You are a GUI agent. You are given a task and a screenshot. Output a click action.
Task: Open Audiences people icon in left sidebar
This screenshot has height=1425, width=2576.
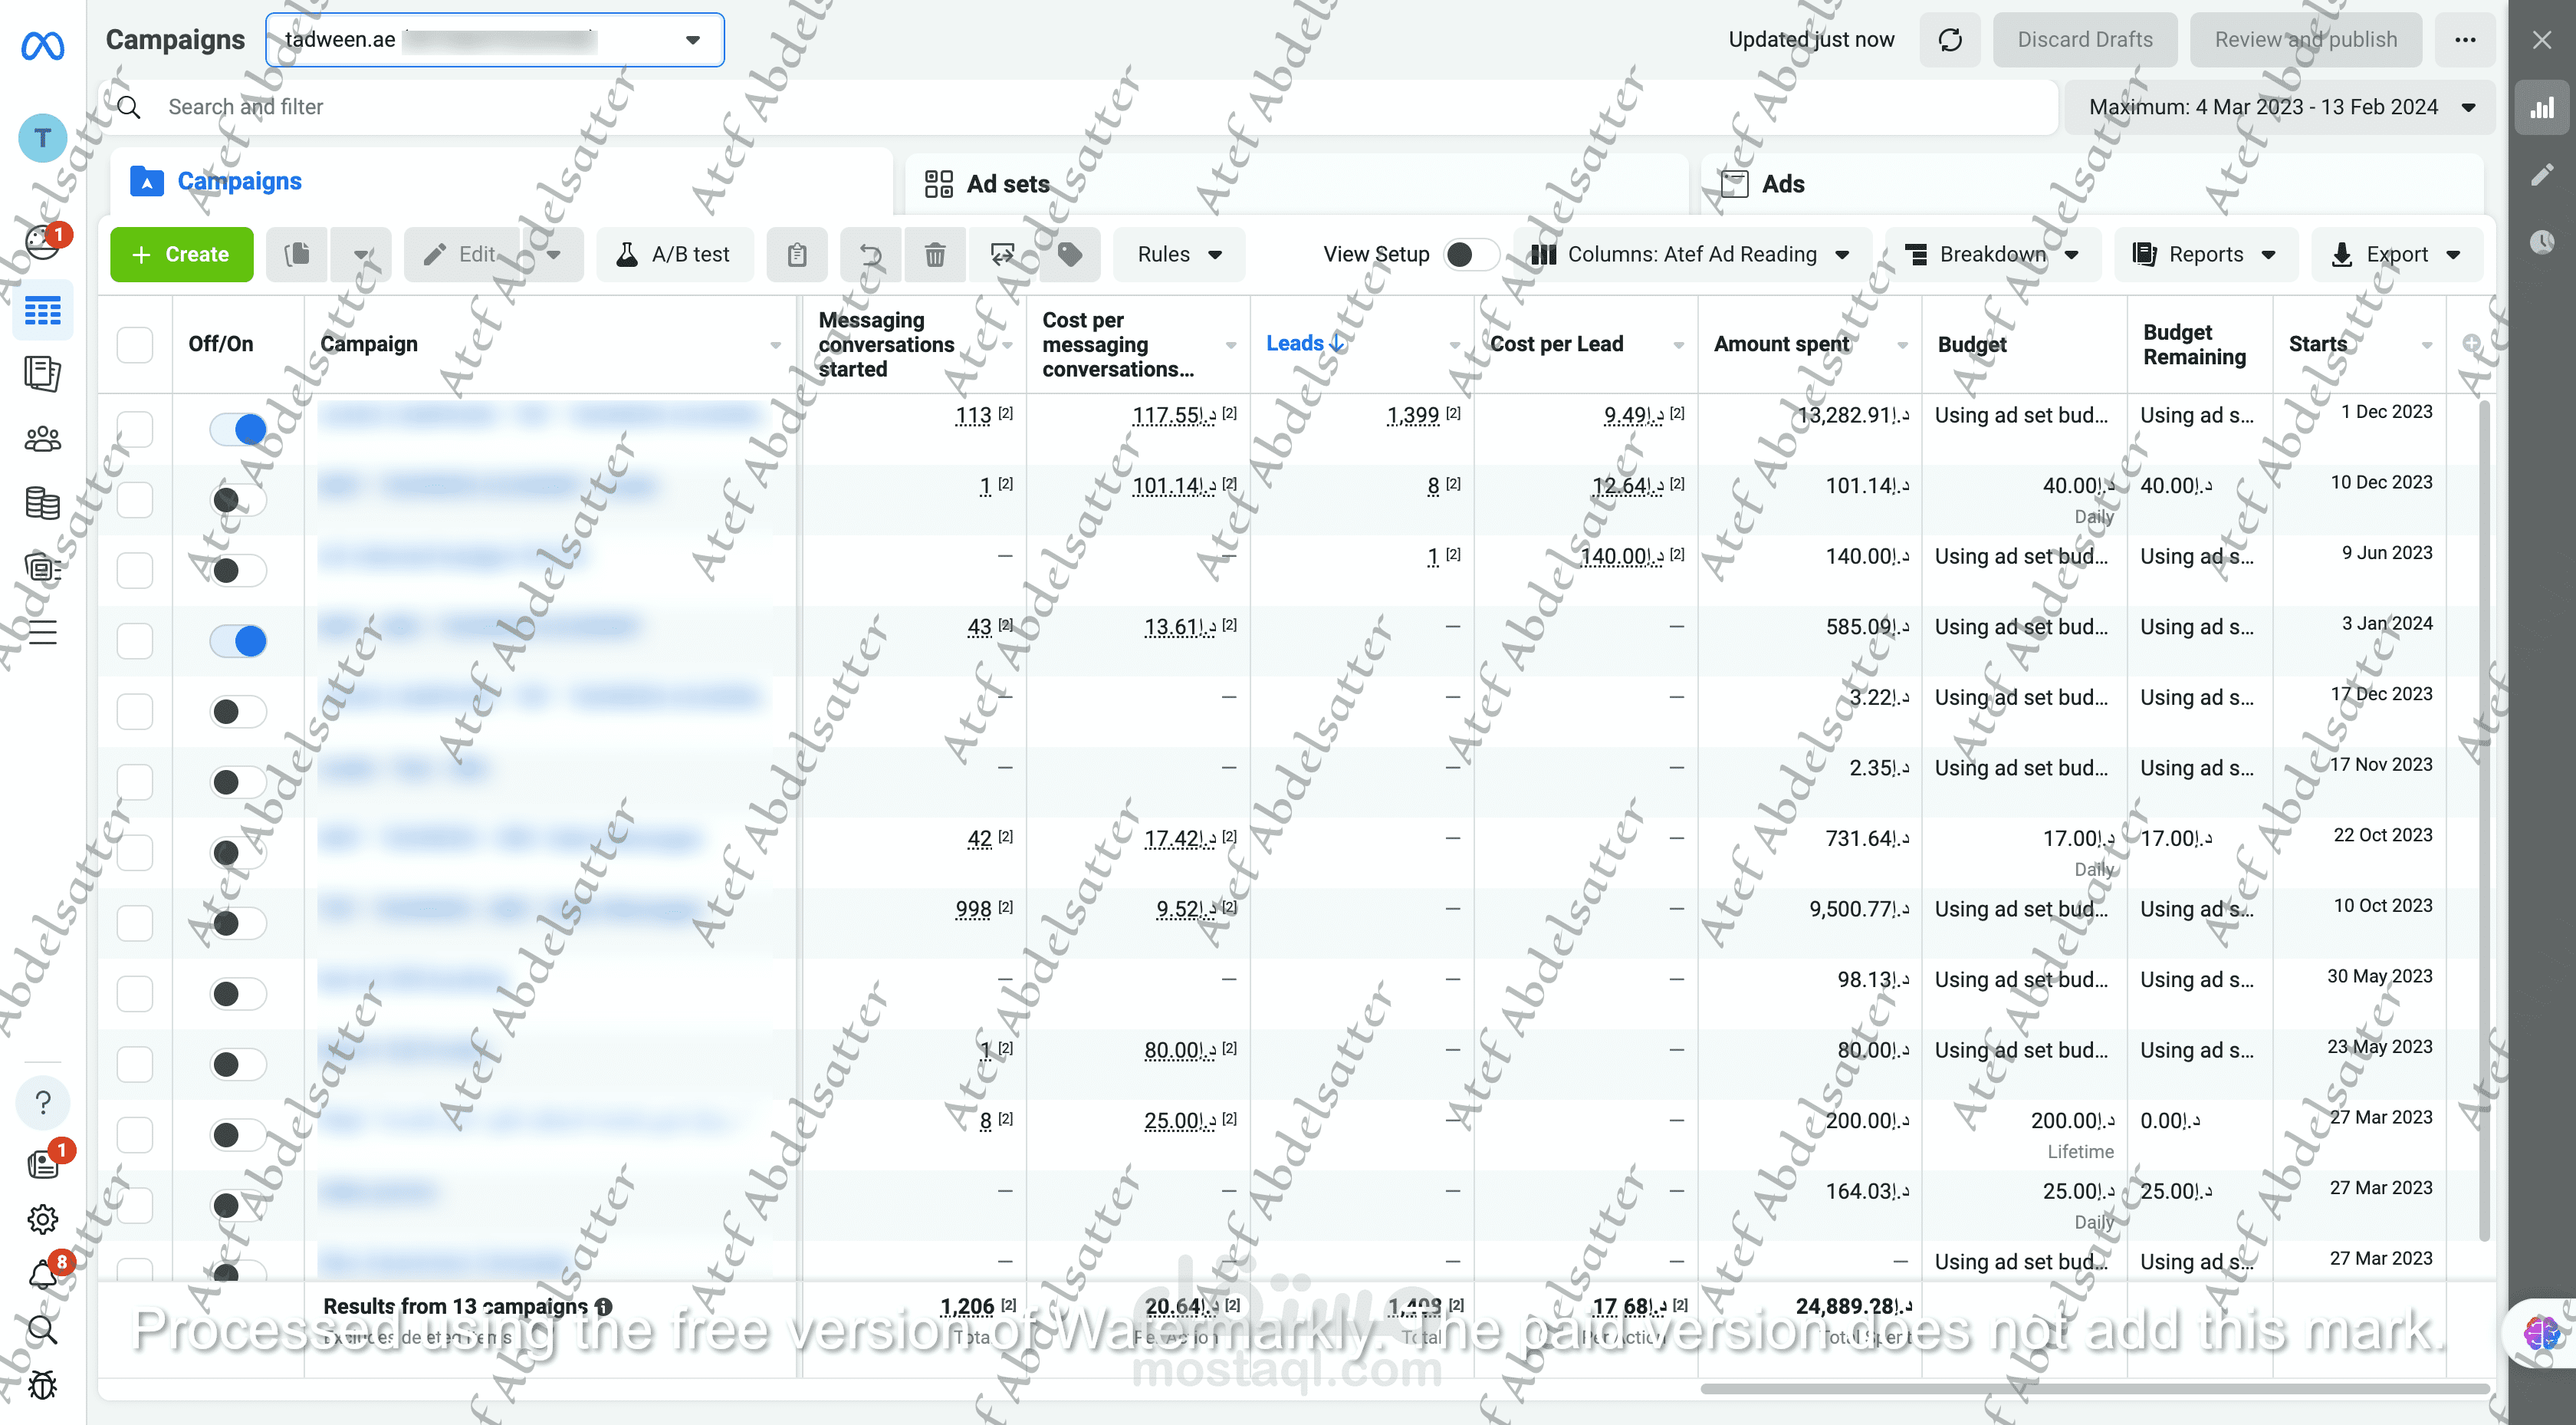42,438
